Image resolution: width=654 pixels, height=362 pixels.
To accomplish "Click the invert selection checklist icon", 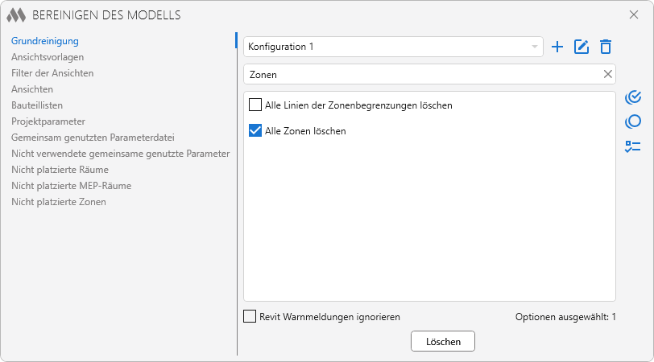I will (633, 146).
